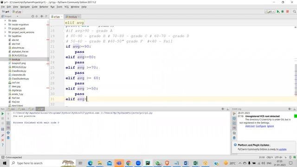Click the Windows Start button

pyautogui.click(x=5, y=163)
